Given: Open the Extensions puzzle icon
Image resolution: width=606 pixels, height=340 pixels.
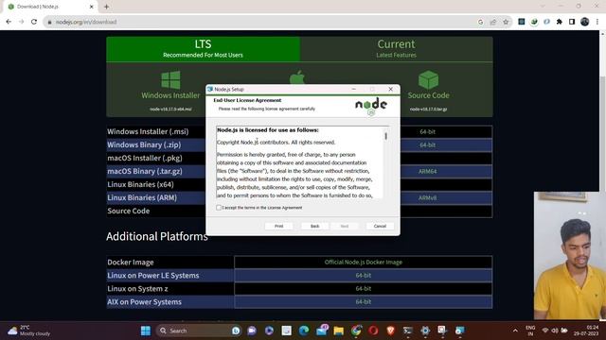Looking at the screenshot, I should pos(560,22).
